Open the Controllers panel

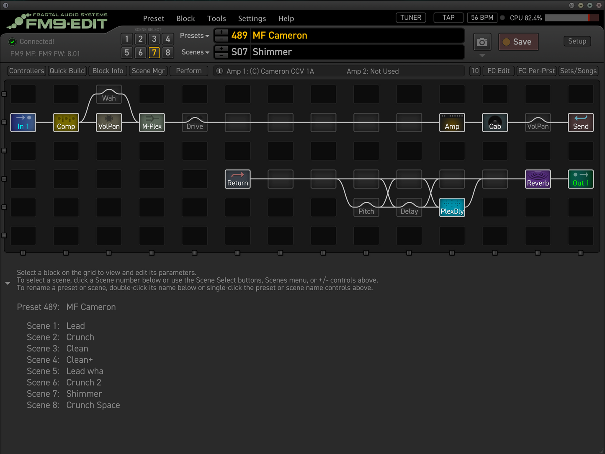pyautogui.click(x=26, y=71)
